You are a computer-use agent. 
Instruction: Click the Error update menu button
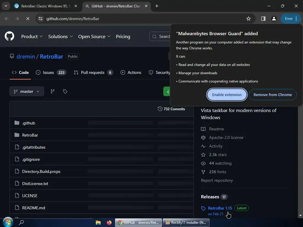tap(291, 19)
